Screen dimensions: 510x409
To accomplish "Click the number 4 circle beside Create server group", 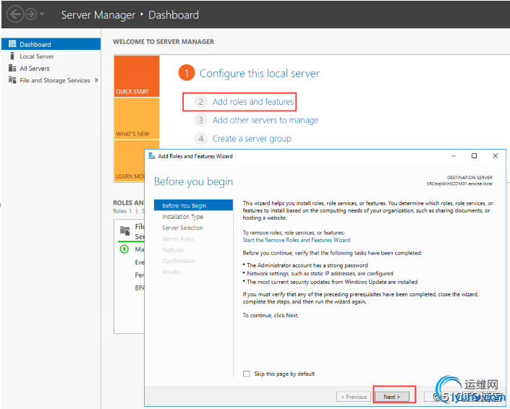I will (201, 139).
